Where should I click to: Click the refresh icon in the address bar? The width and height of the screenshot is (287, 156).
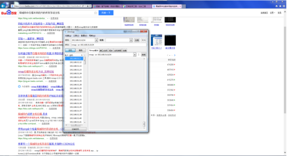click(x=90, y=6)
